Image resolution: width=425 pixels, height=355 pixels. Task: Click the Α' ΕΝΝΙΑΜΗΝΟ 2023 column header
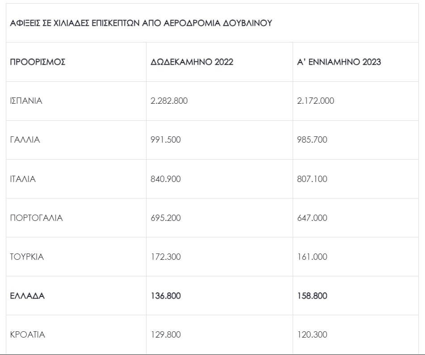coord(339,62)
